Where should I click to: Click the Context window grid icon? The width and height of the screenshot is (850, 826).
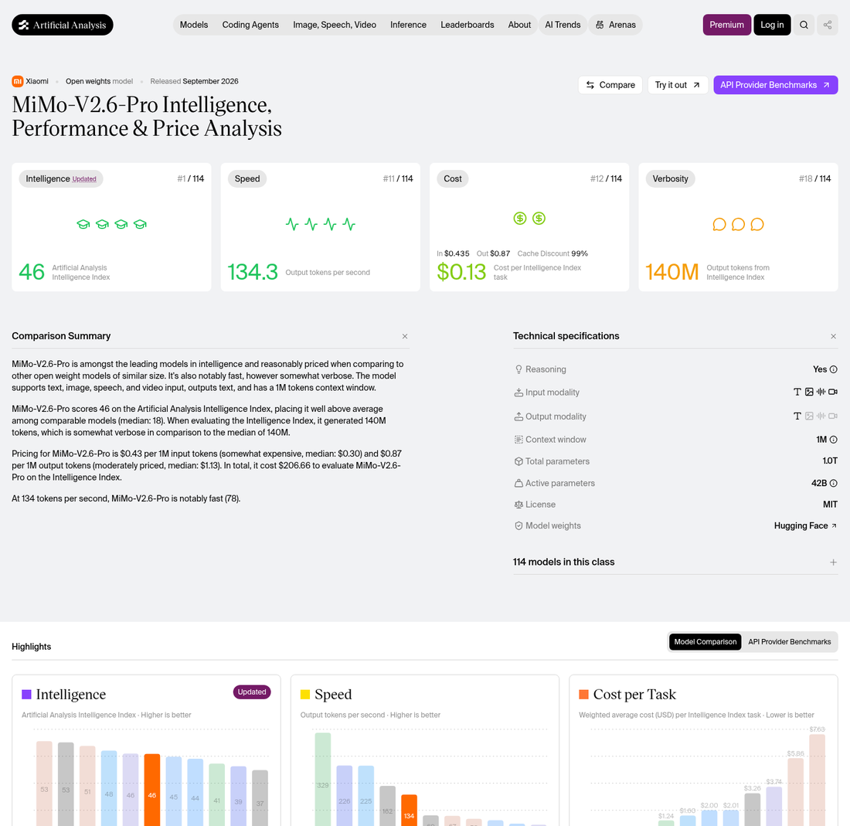(x=518, y=440)
